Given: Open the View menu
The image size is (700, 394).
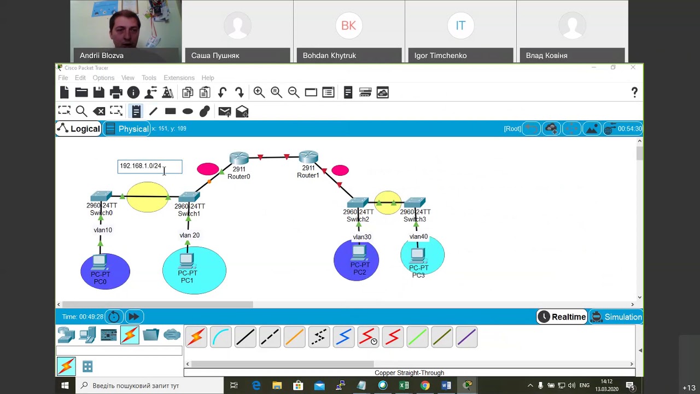Looking at the screenshot, I should coord(128,78).
